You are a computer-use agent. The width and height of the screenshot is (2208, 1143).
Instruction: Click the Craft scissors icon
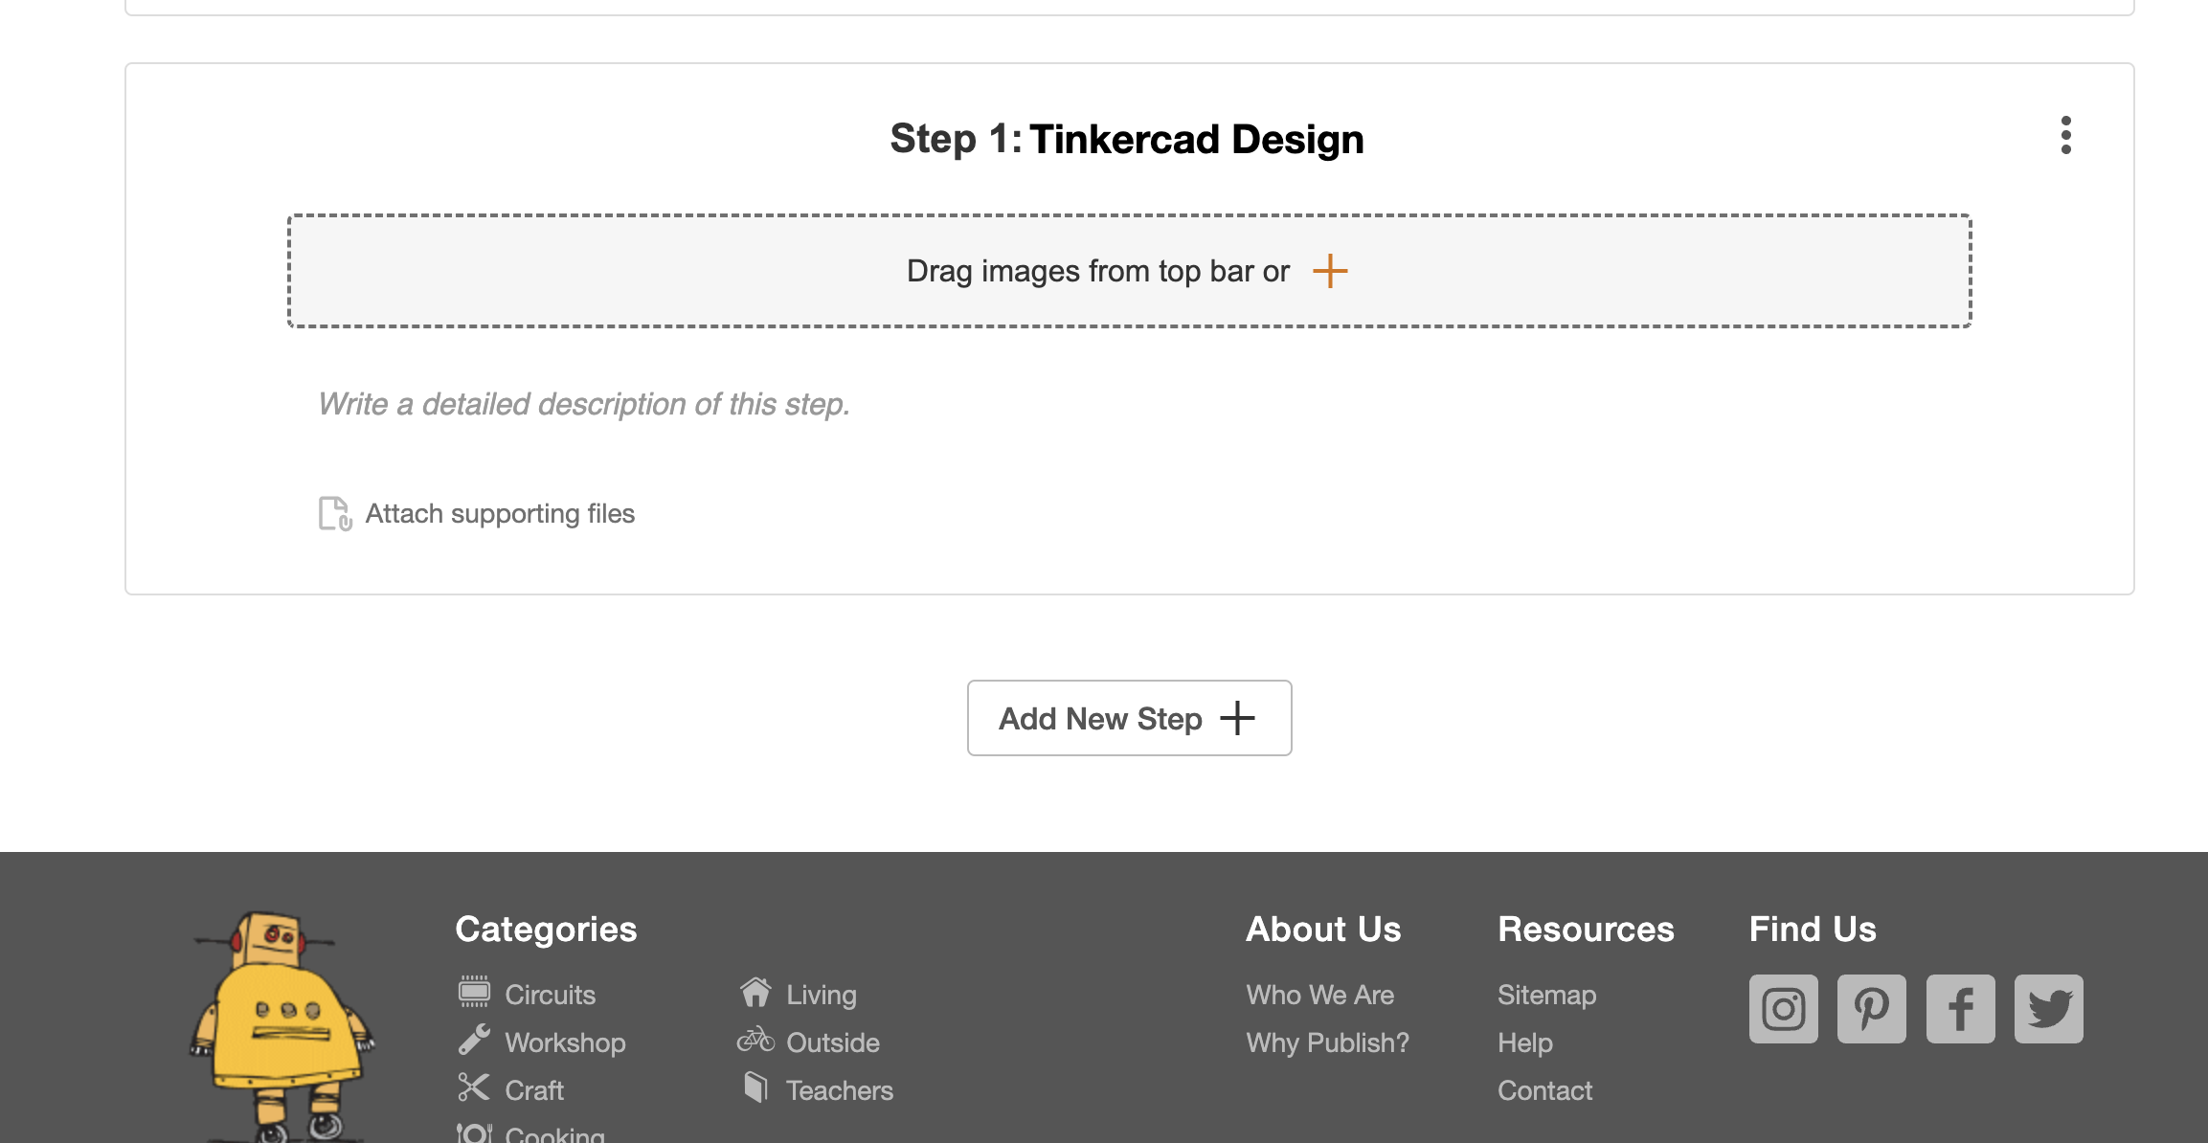pyautogui.click(x=474, y=1087)
